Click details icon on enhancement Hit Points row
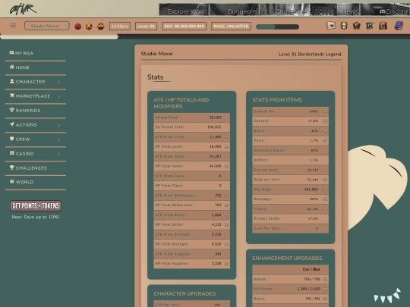The image size is (410, 307). [x=325, y=289]
